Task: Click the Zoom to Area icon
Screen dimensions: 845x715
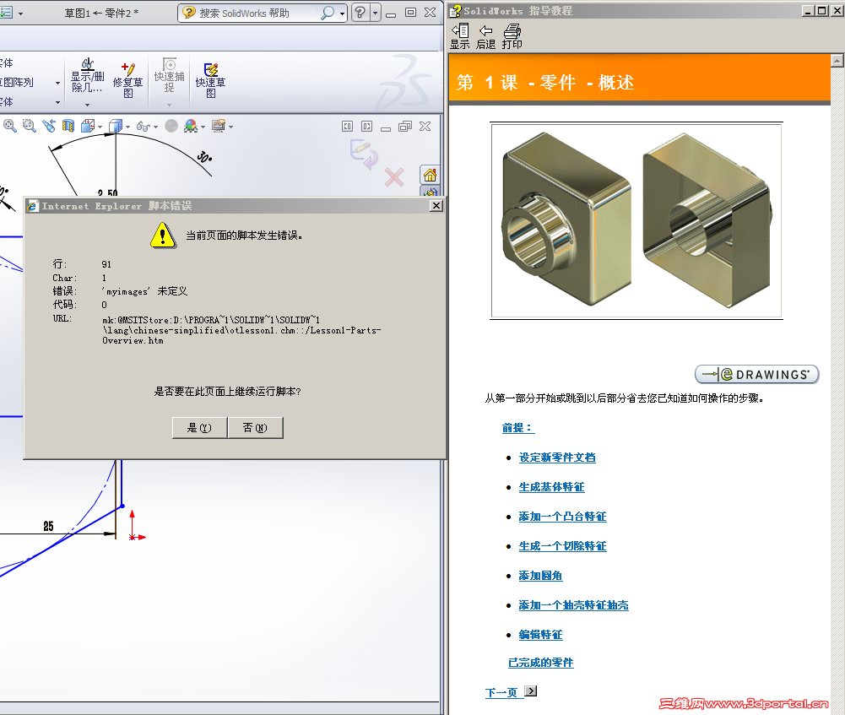Action: click(29, 126)
